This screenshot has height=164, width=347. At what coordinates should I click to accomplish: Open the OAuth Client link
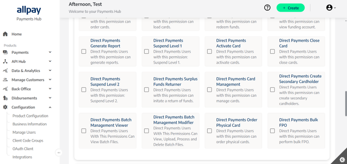23,149
